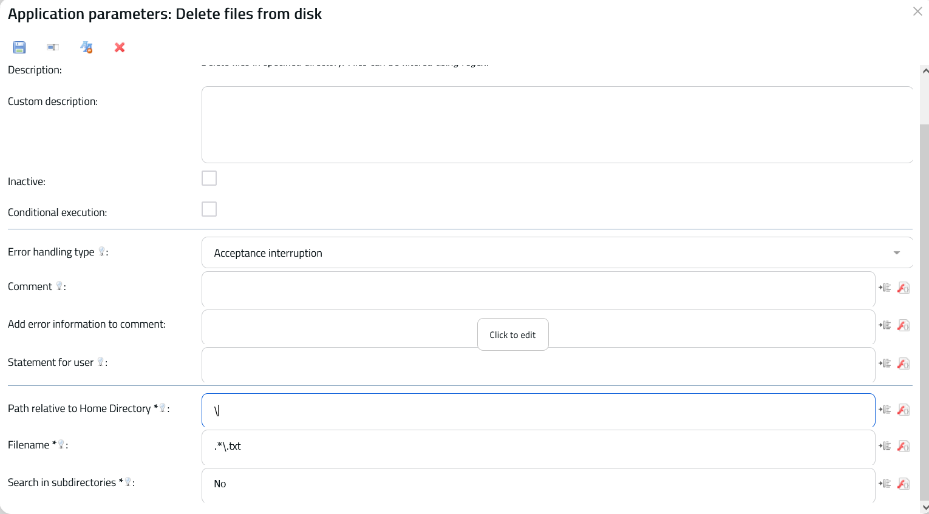Click the remove translation toolbar icon
Screen dimensions: 929x514
86,47
